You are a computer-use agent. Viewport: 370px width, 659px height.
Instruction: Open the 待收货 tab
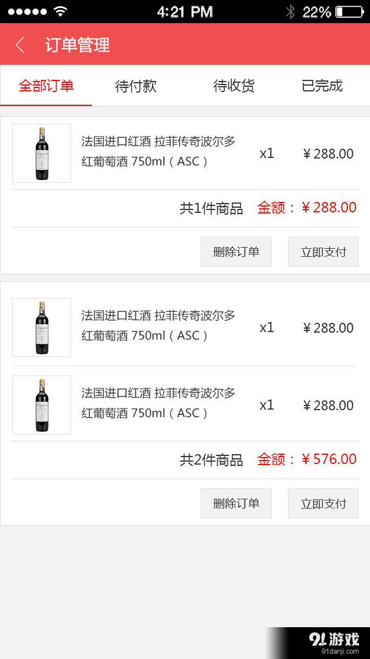[234, 85]
